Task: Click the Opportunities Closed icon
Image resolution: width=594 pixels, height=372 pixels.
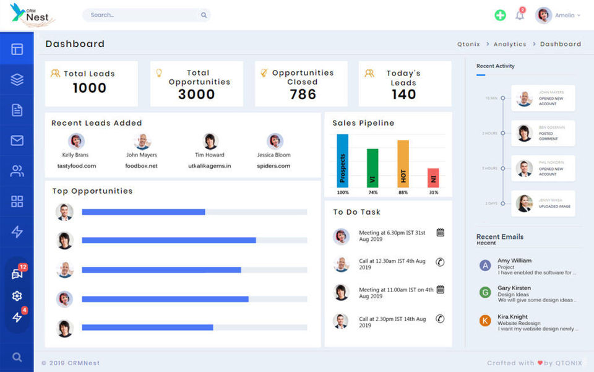Action: (264, 73)
